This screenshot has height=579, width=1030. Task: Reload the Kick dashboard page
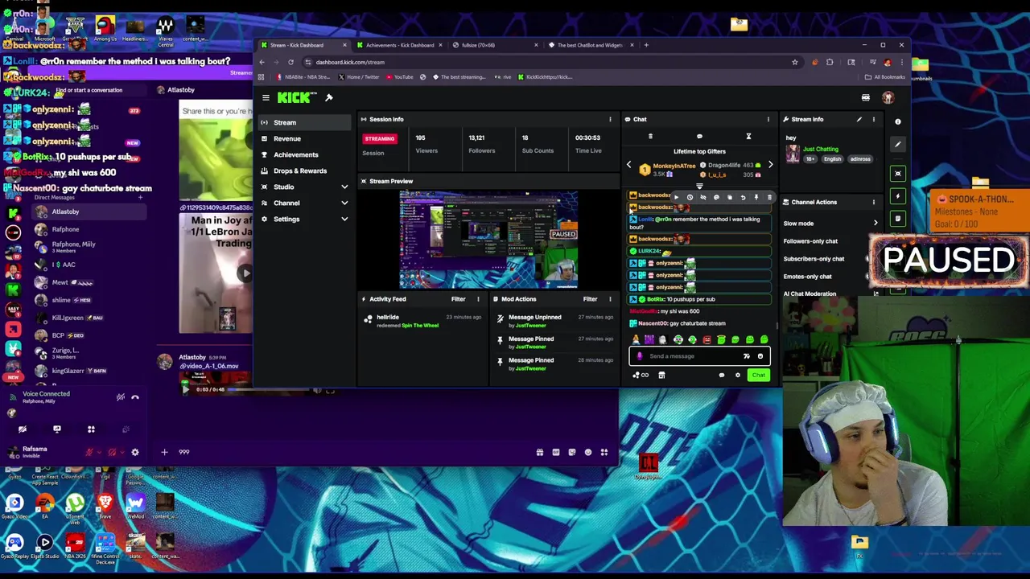pos(290,62)
